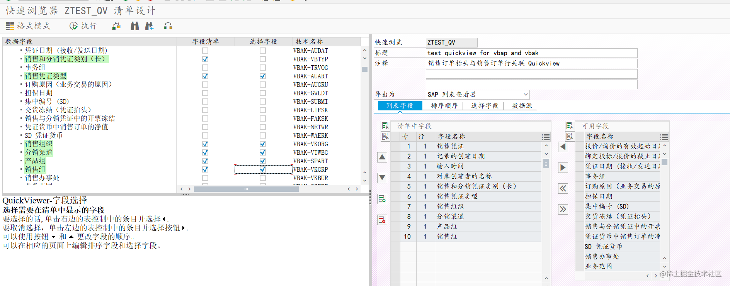730x286 pixels.
Task: Switch to 格式模式 layout mode
Action: pyautogui.click(x=28, y=26)
